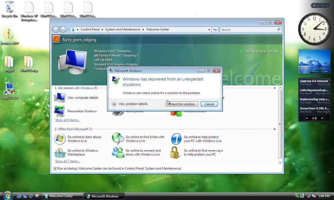Launch the EasyBCD 2.4 shortcut

[10, 91]
